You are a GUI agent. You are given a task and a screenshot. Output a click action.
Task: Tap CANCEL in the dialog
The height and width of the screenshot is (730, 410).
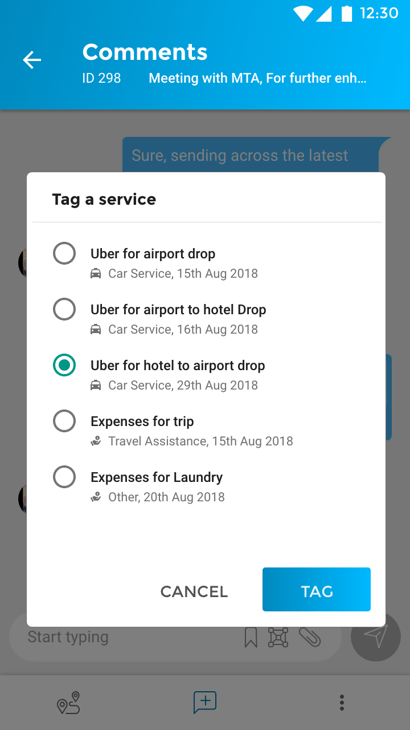[x=194, y=592]
